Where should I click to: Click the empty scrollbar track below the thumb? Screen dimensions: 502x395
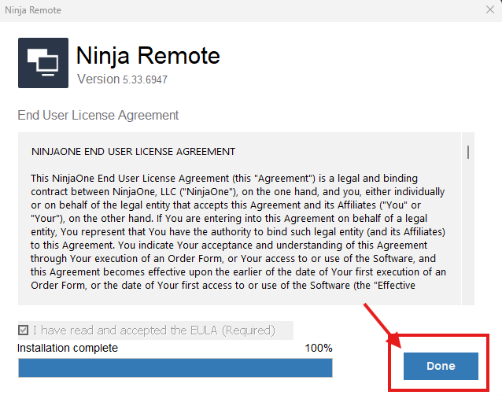pyautogui.click(x=468, y=236)
